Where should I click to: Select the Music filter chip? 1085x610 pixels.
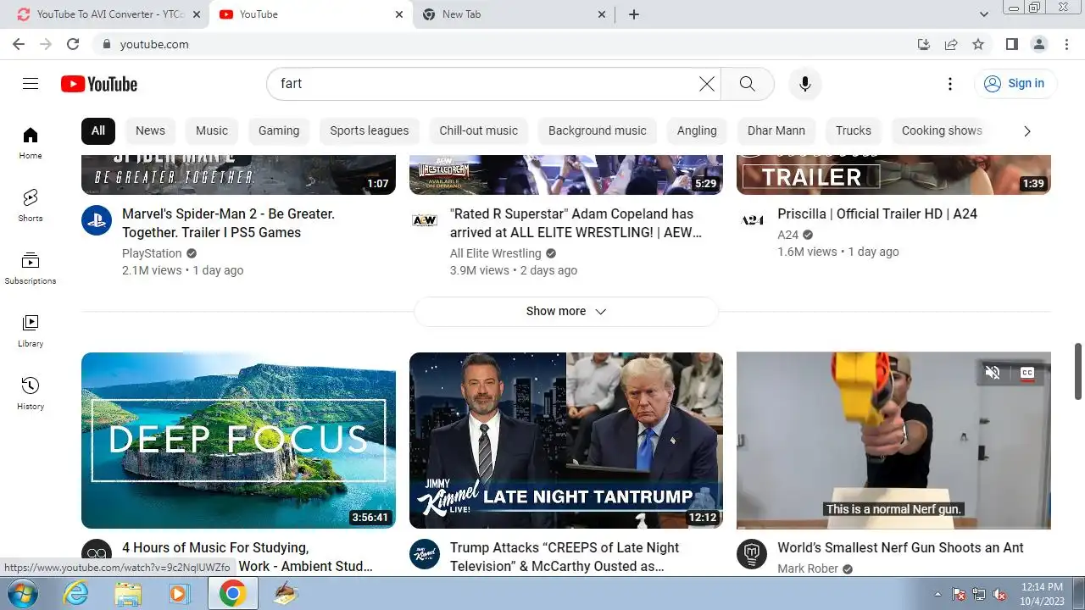coord(212,130)
